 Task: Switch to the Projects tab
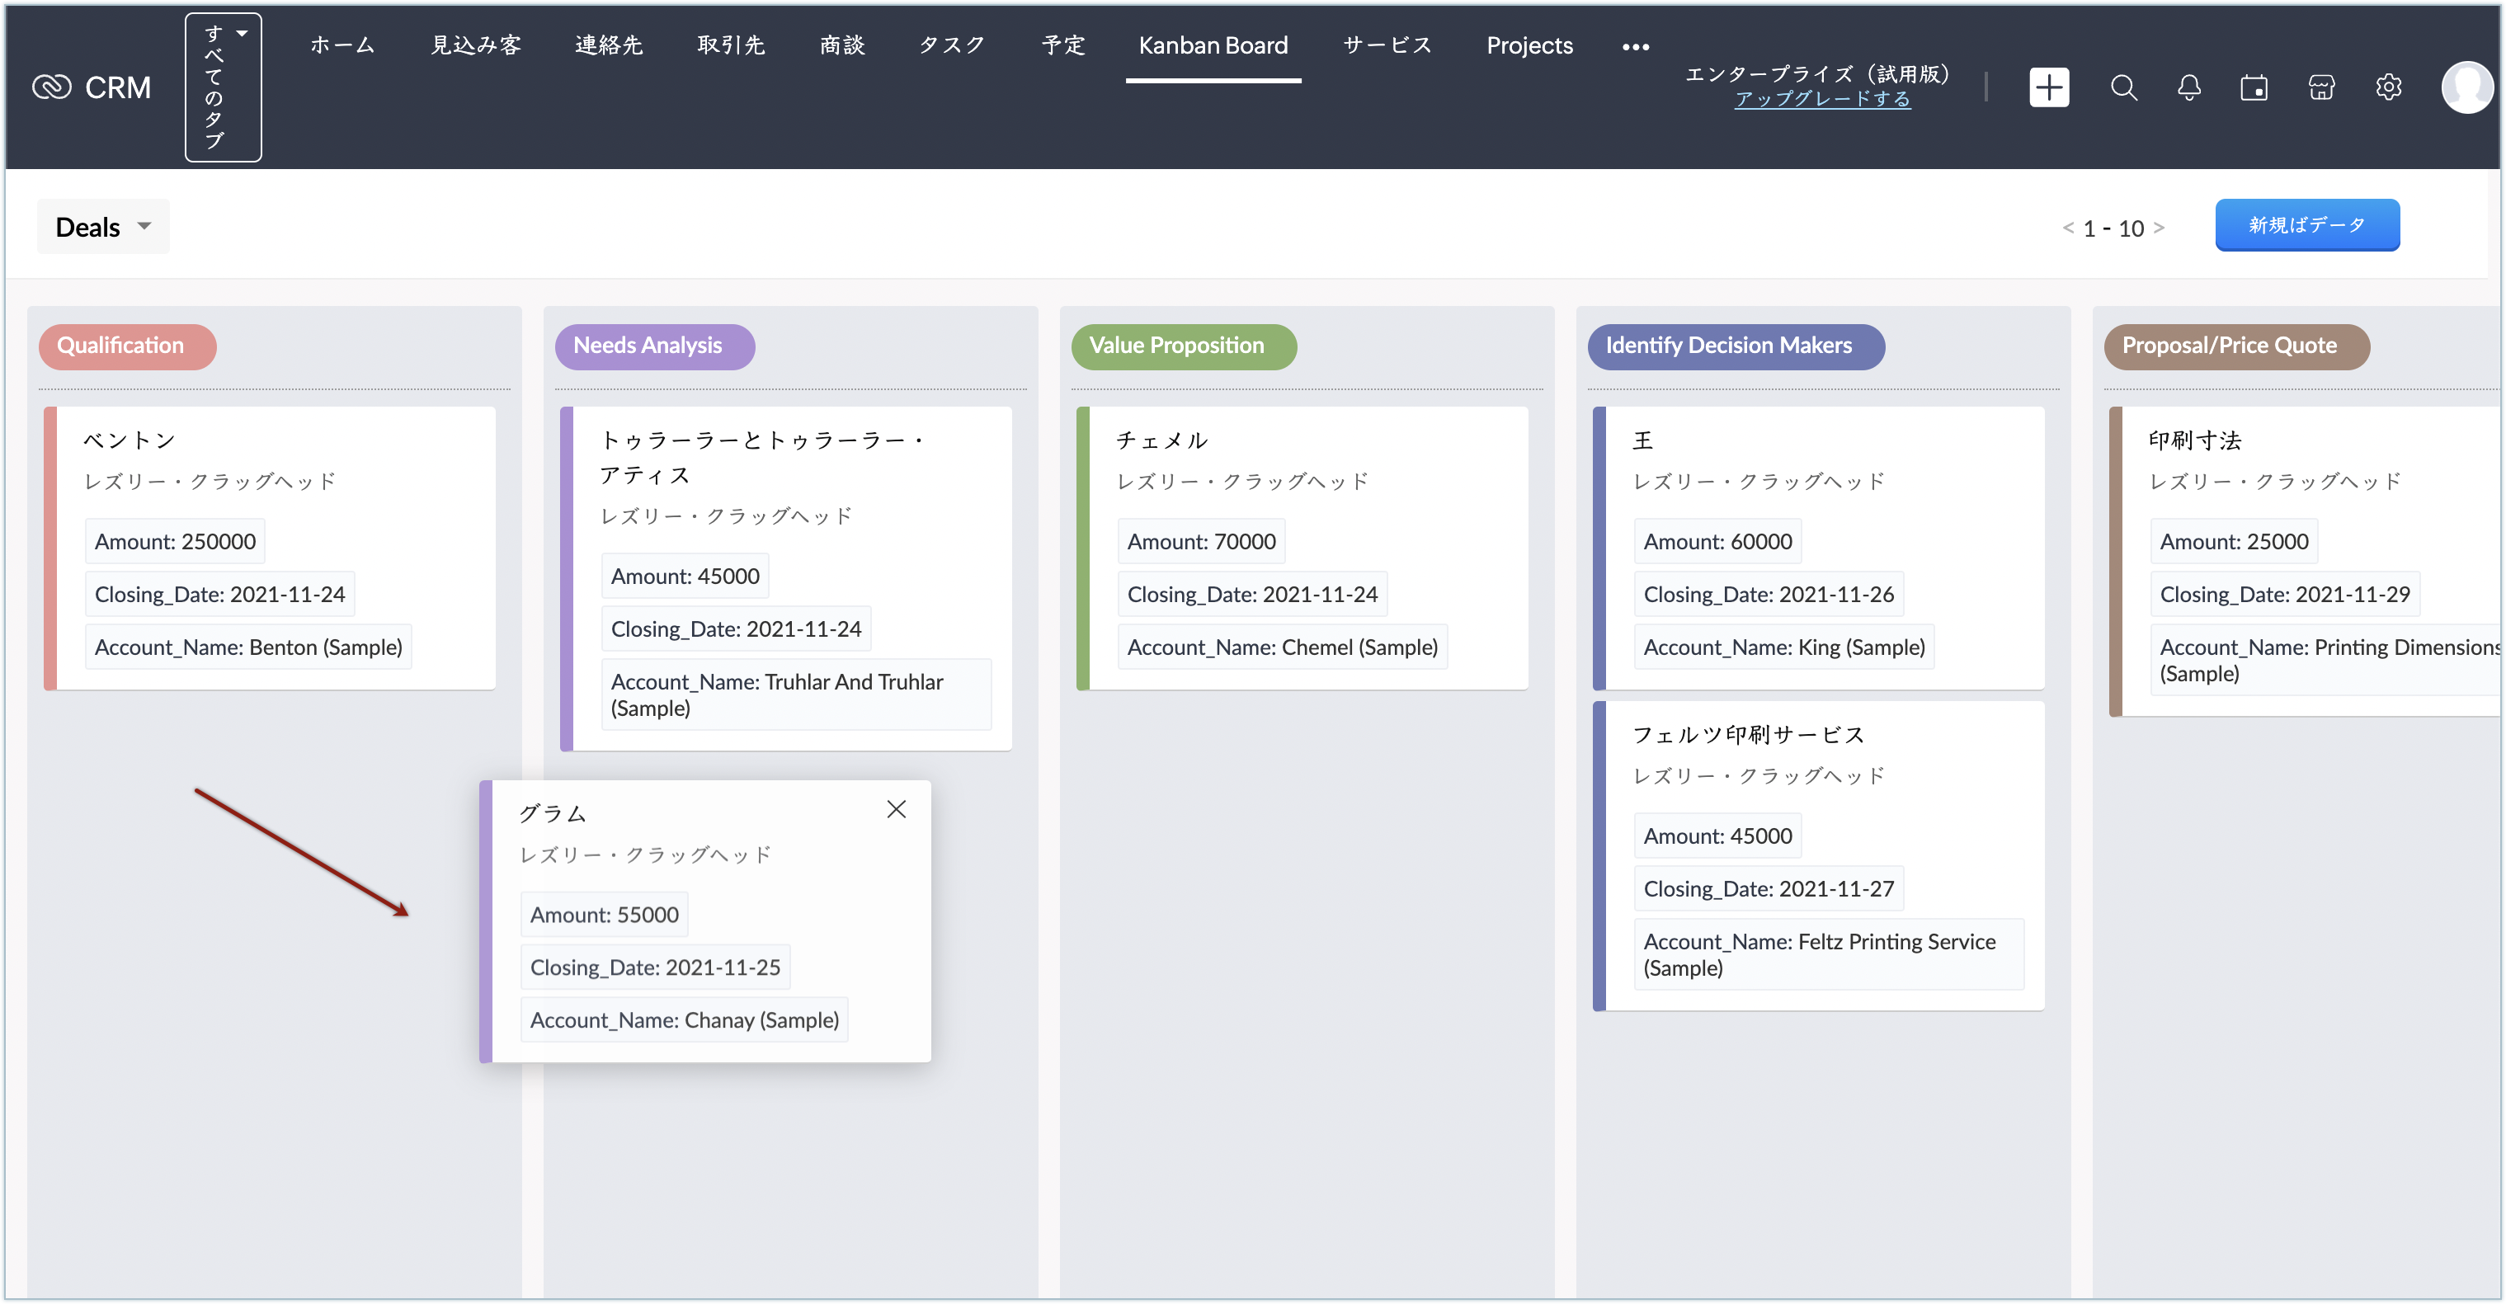pos(1529,45)
